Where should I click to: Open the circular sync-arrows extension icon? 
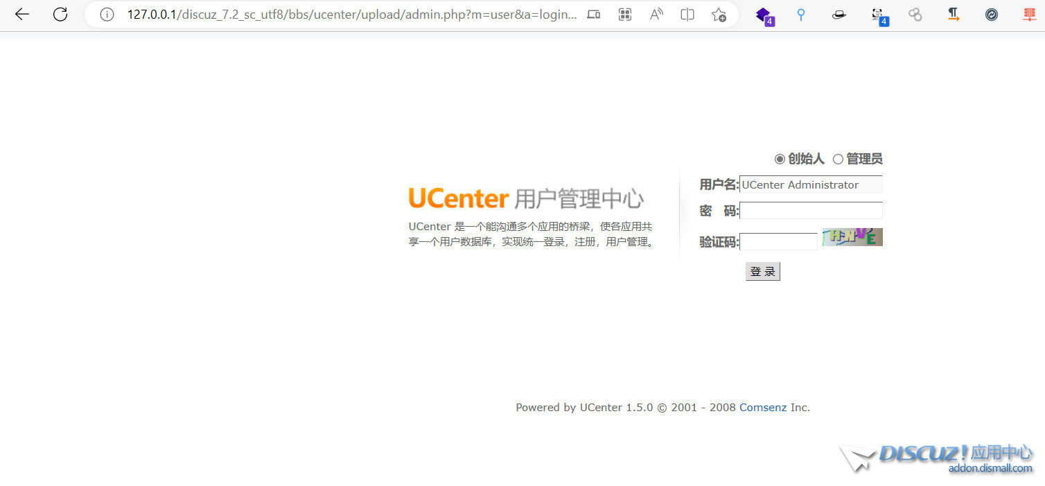pyautogui.click(x=991, y=14)
